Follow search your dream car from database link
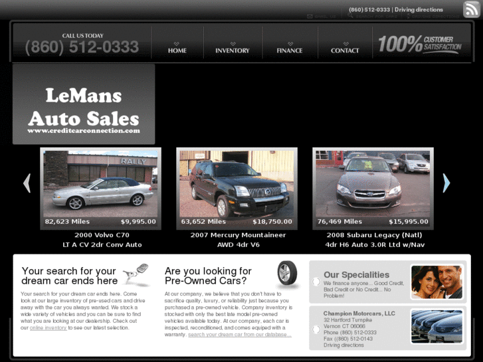 (x=240, y=335)
